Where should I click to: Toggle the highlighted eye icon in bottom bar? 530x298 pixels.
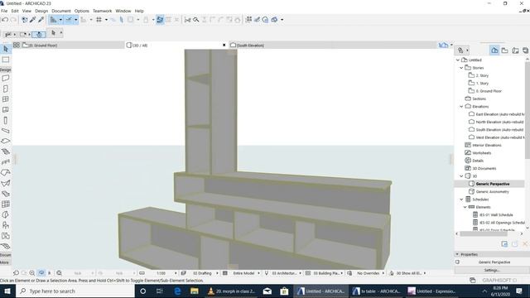point(41,273)
